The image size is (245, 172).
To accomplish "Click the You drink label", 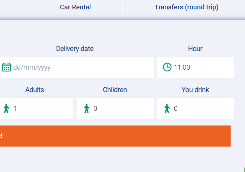I will 195,90.
